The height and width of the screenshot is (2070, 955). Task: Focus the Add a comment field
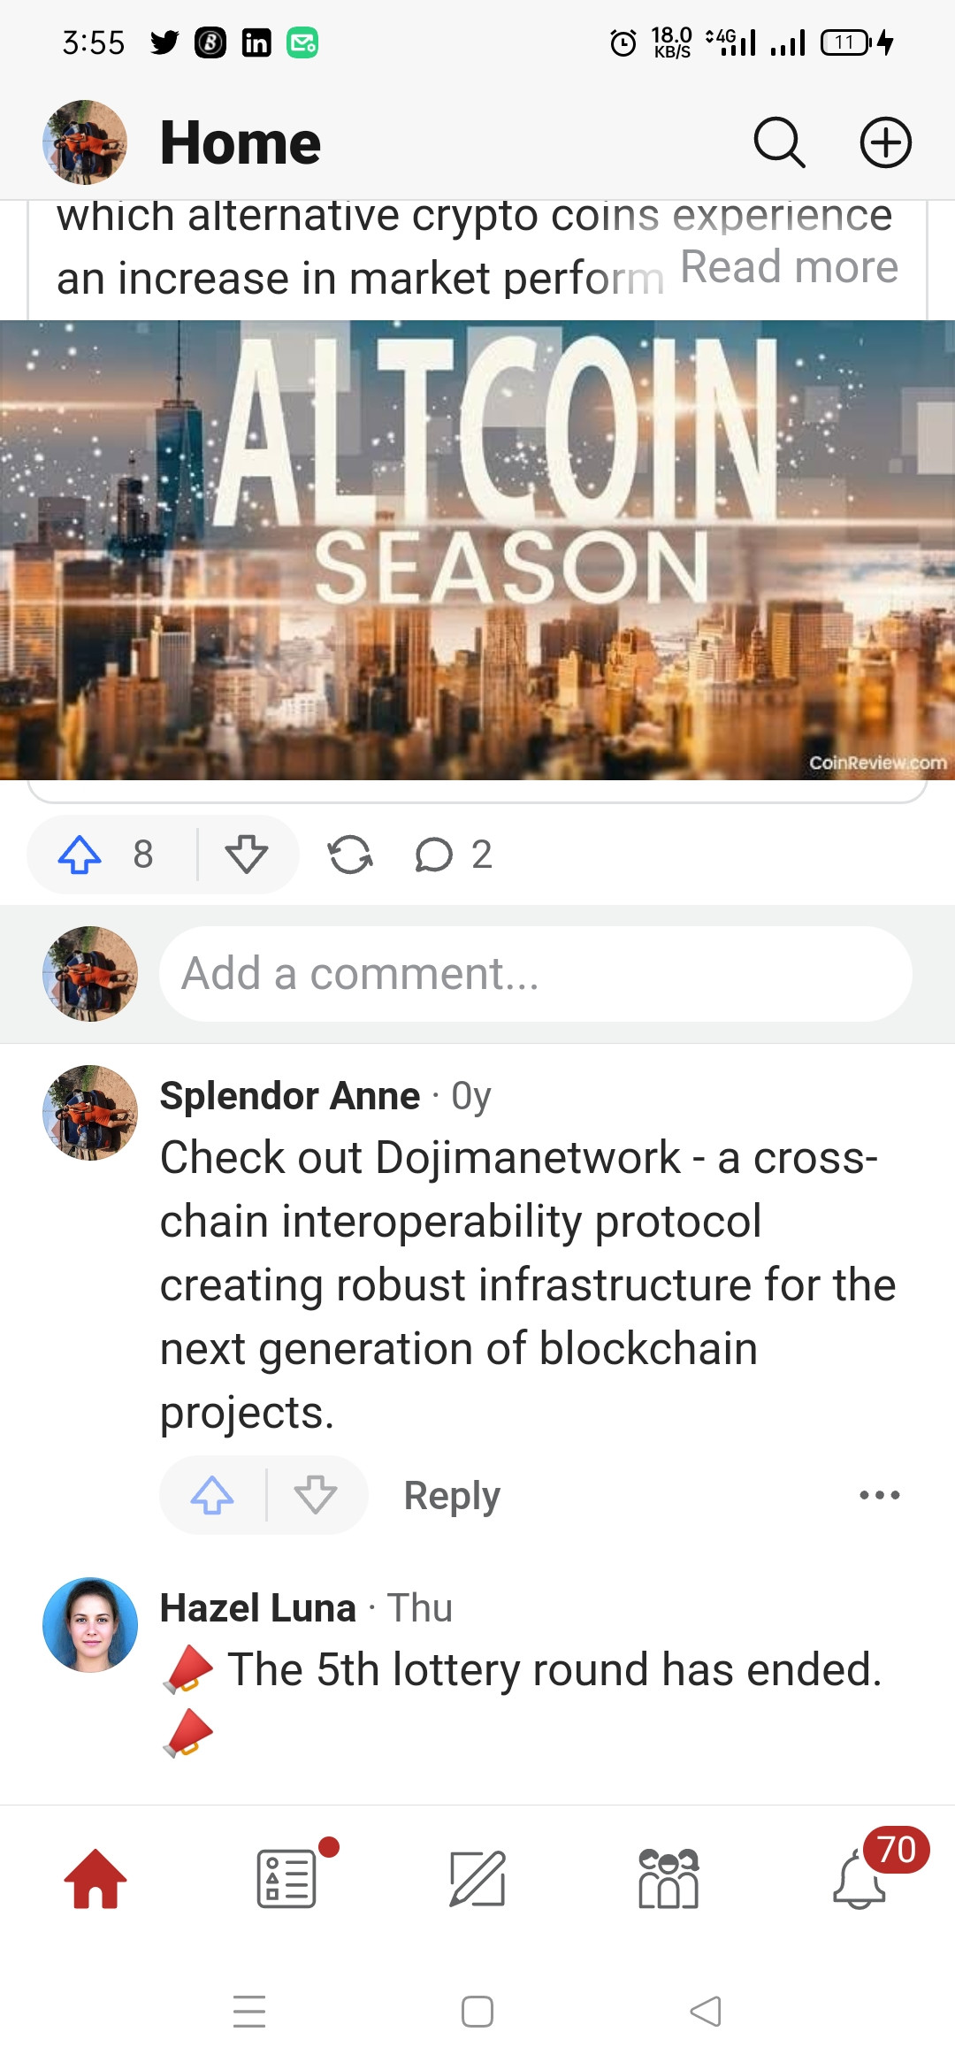(535, 974)
